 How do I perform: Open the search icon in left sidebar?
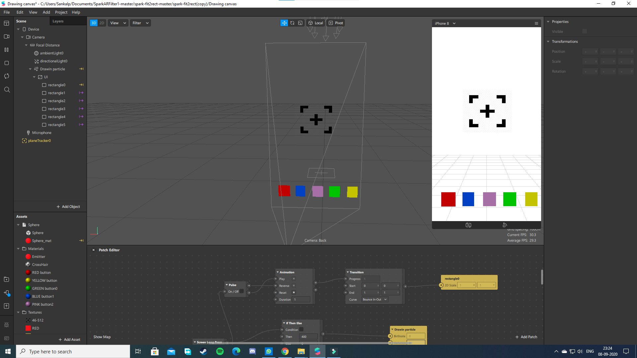[7, 89]
